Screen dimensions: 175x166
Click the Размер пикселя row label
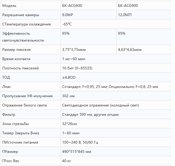point(17,50)
